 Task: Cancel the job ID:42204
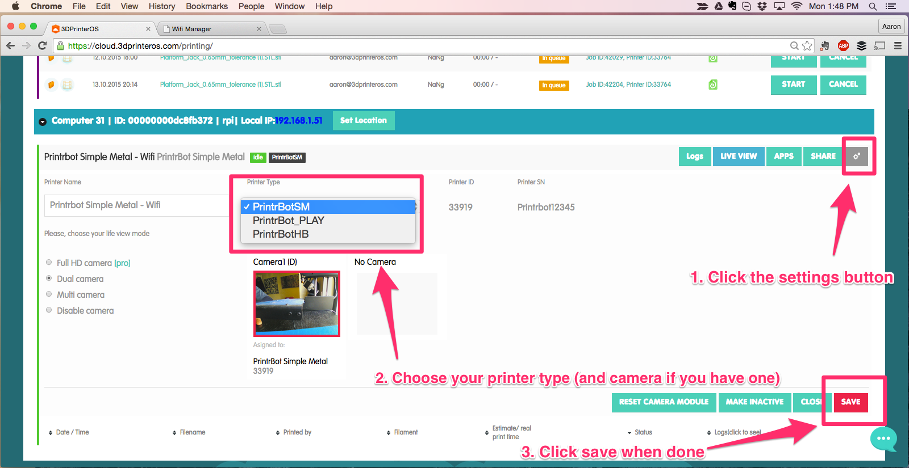[843, 85]
